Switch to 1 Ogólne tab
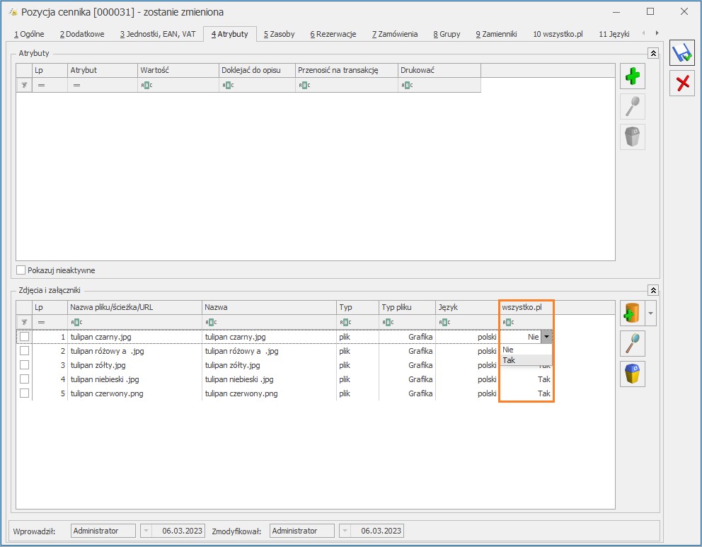The width and height of the screenshot is (702, 547). pyautogui.click(x=29, y=34)
